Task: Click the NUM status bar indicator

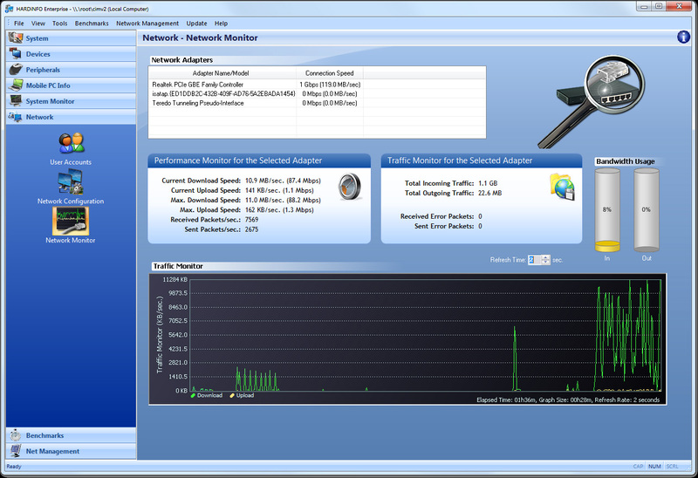Action: pyautogui.click(x=654, y=466)
